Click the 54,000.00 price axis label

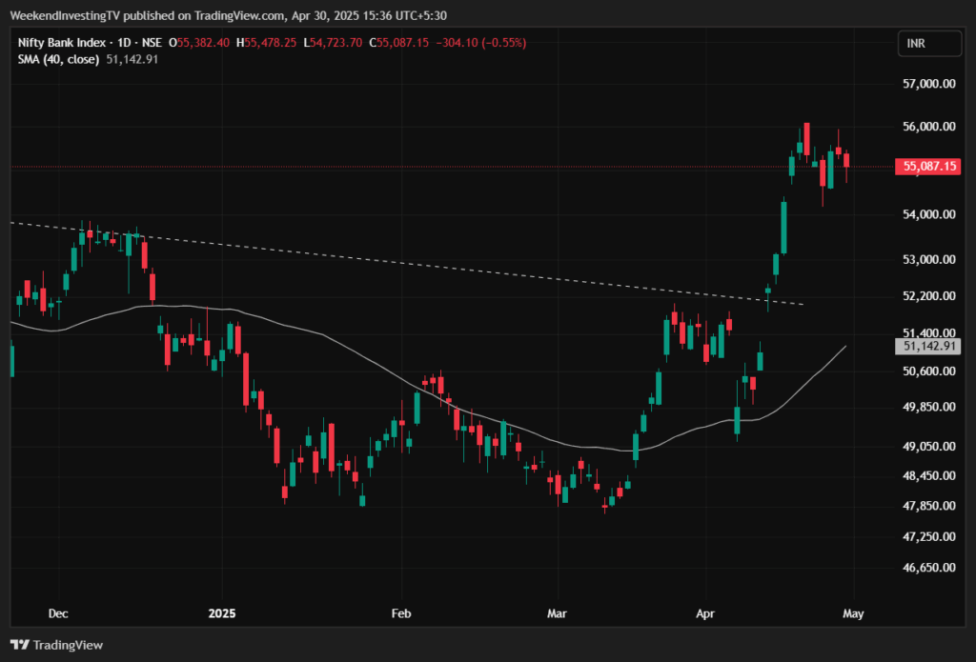coord(929,214)
